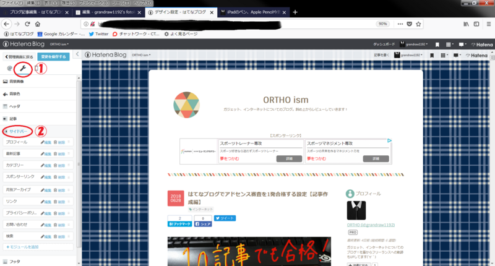
Task: Click the Hatena logo in top dark bar
Action: pyautogui.click(x=482, y=45)
